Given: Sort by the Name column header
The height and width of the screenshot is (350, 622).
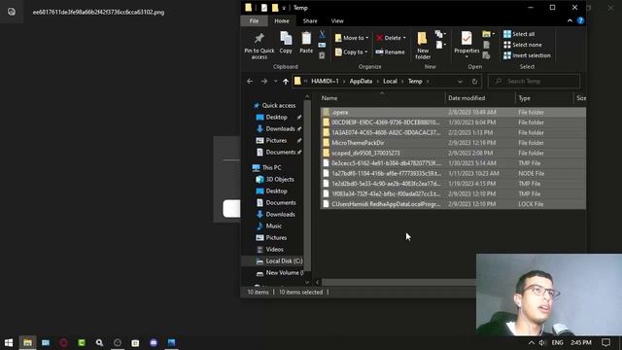Looking at the screenshot, I should tap(382, 98).
